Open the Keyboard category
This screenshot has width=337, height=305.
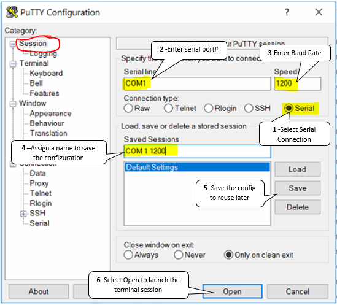[x=46, y=73]
